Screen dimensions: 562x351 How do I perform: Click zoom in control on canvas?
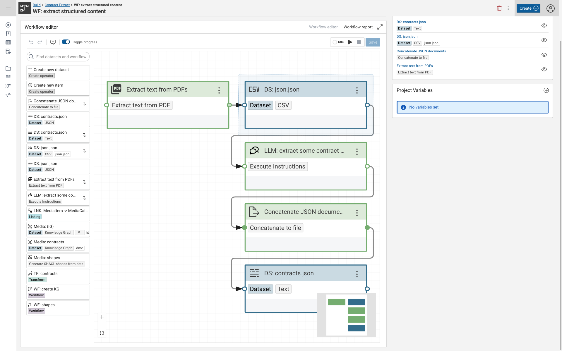pos(102,317)
